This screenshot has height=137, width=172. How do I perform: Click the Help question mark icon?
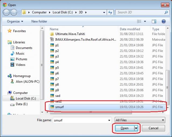pos(163,21)
